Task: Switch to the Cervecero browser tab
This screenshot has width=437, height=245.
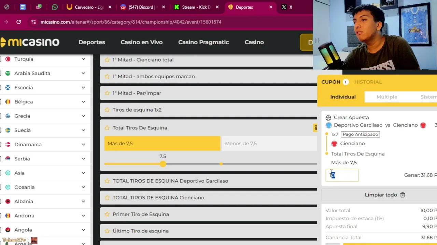Action: point(89,7)
